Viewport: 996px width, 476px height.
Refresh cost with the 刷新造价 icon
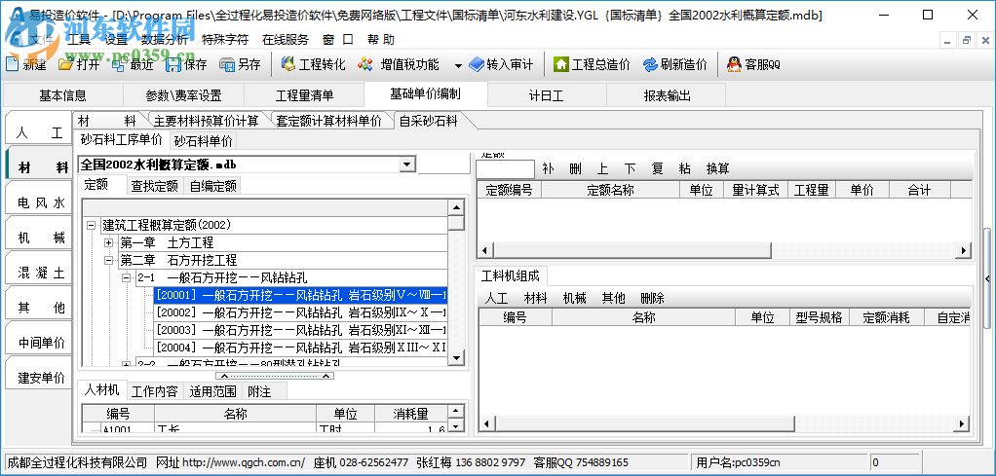pyautogui.click(x=650, y=64)
